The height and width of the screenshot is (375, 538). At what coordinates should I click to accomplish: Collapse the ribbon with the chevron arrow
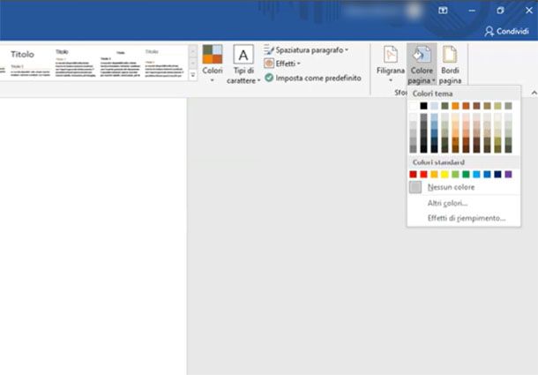(x=534, y=93)
